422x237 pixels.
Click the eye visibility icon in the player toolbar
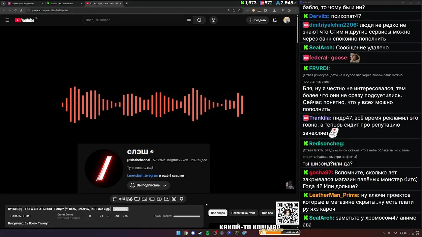click(130, 199)
